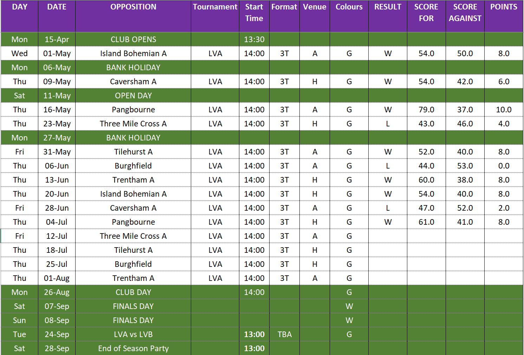The image size is (524, 355).
Task: Select Burghfield in the 06-Jun row
Action: [x=133, y=166]
